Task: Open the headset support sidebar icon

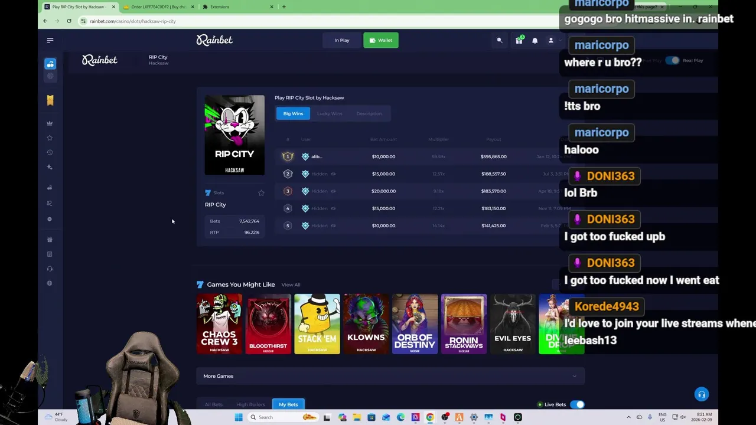Action: click(50, 269)
